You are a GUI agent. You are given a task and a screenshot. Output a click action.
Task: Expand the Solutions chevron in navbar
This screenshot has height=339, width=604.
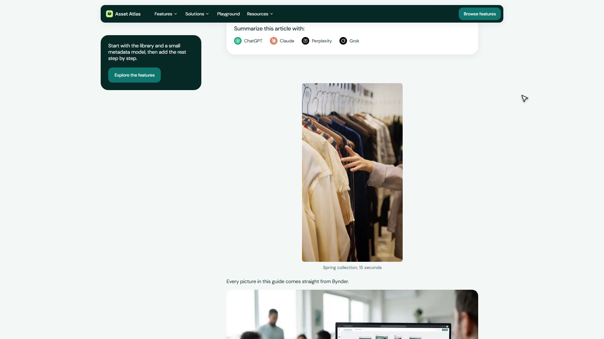tap(207, 14)
